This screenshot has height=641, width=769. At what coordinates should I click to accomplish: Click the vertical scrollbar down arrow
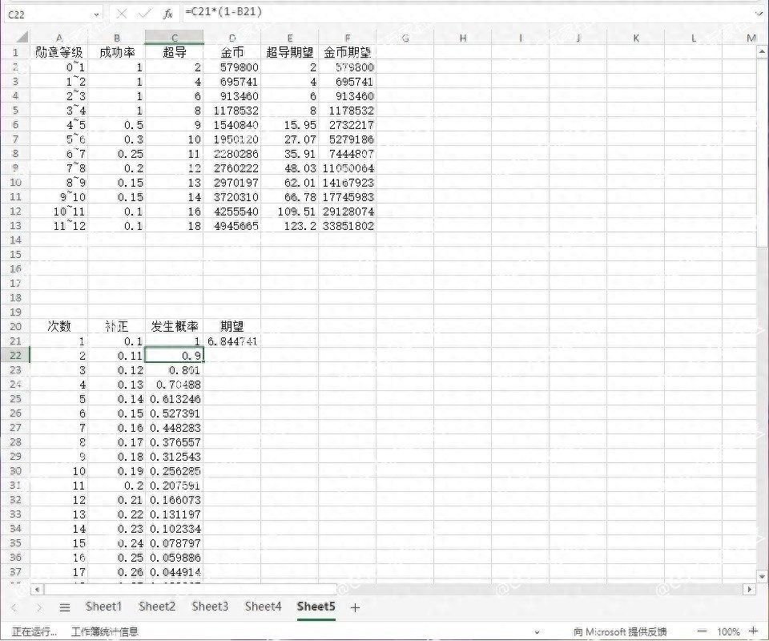point(762,576)
